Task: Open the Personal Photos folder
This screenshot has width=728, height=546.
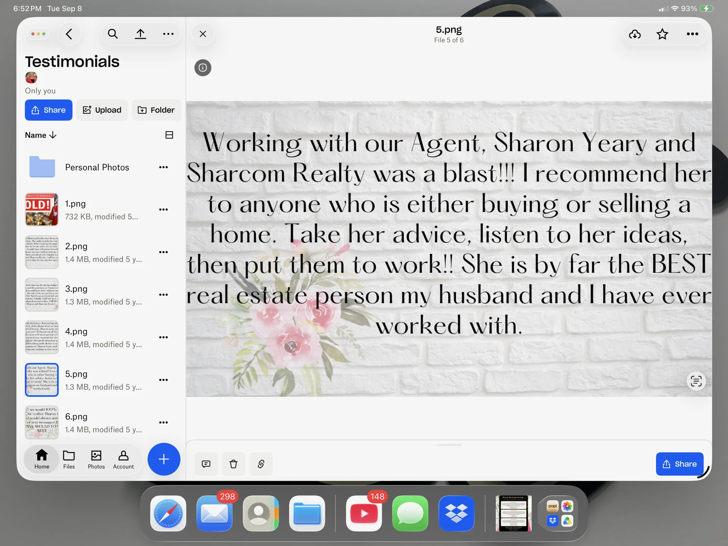Action: [97, 167]
